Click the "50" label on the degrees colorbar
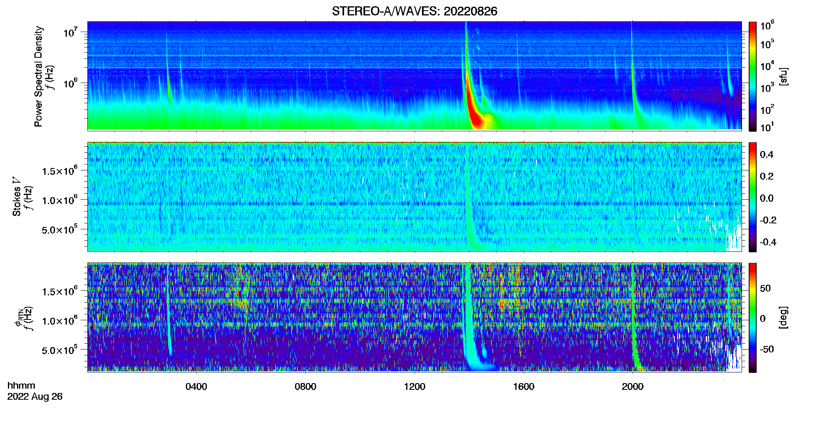Image resolution: width=829 pixels, height=427 pixels. click(765, 288)
